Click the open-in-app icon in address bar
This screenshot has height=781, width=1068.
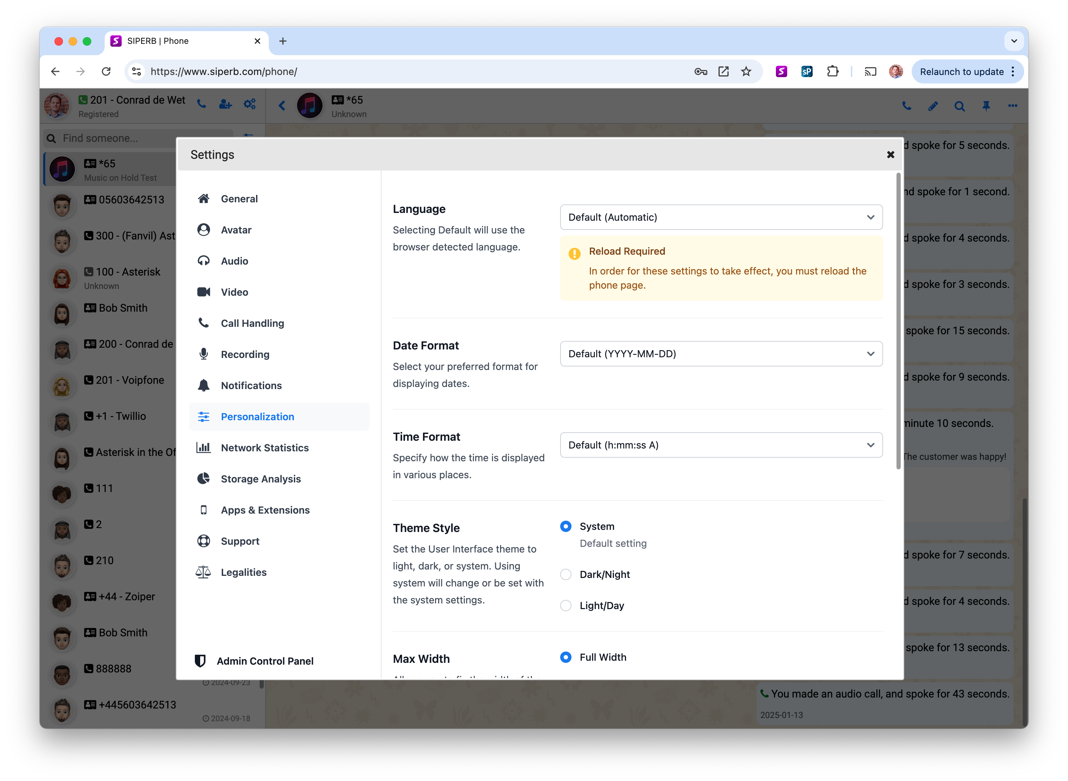click(724, 71)
